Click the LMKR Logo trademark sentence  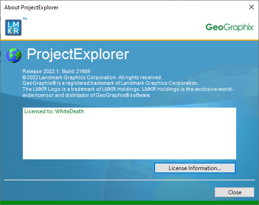click(x=128, y=92)
